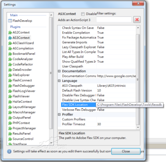This screenshot has width=166, height=162.
Task: Close the Settings window with X
Action: (138, 3)
